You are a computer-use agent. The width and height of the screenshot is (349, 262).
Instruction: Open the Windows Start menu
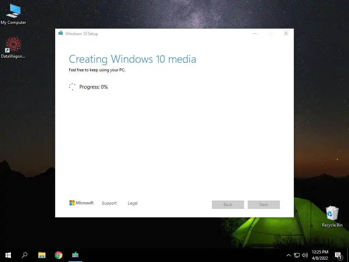8,255
